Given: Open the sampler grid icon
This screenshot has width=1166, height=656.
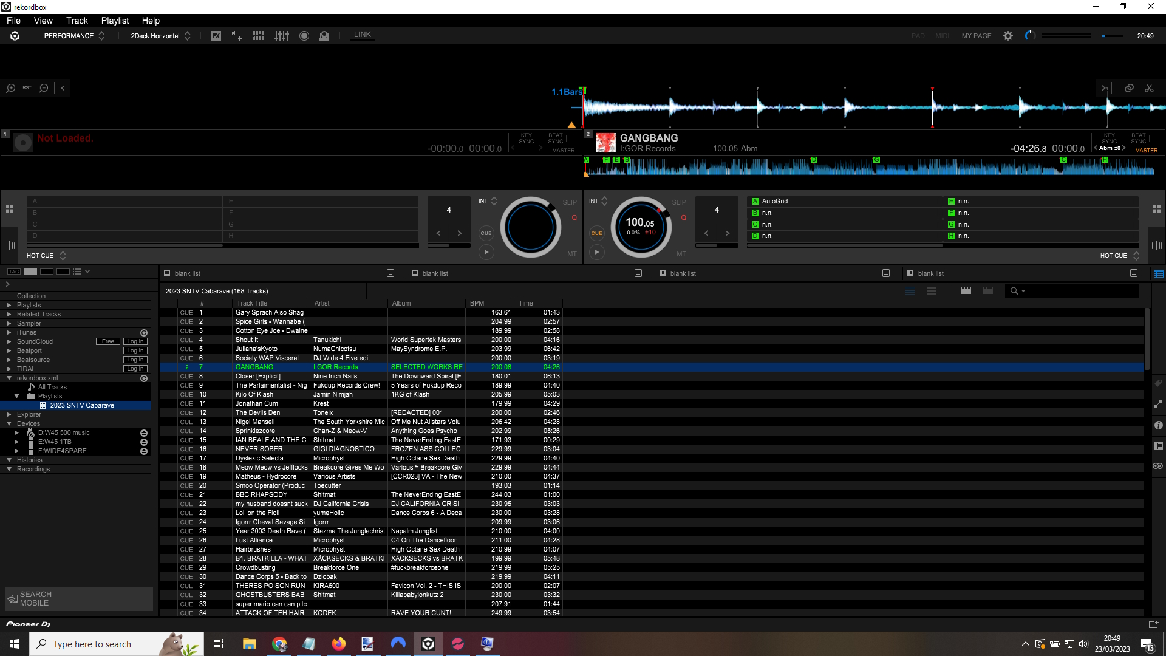Looking at the screenshot, I should pyautogui.click(x=258, y=36).
